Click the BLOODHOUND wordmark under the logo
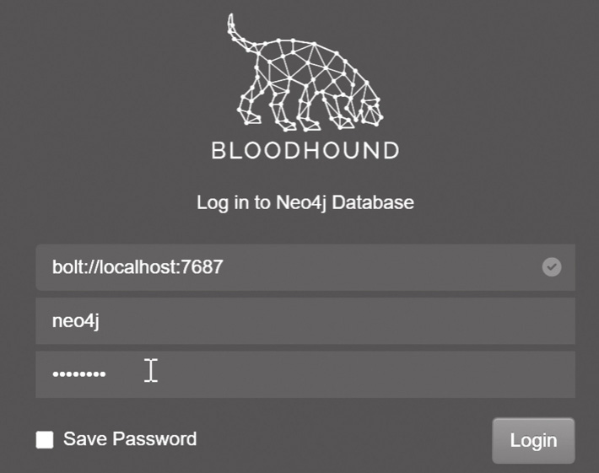 pos(305,150)
